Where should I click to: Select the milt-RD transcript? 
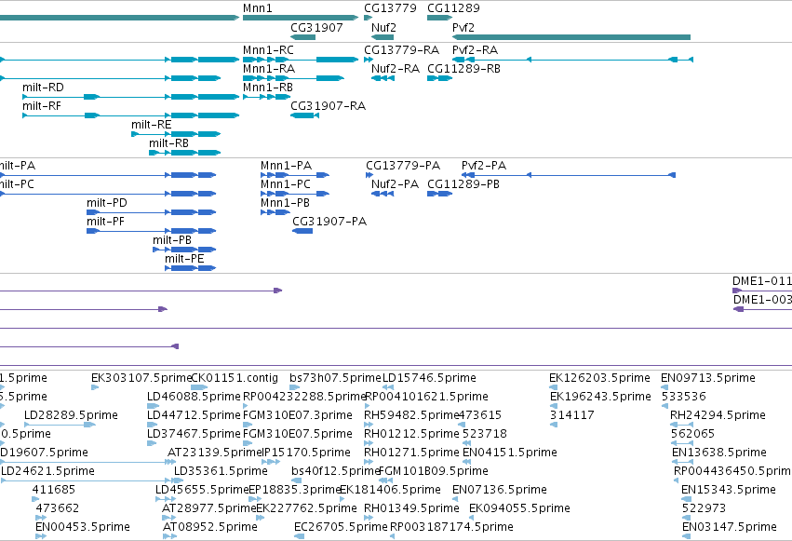(x=131, y=97)
